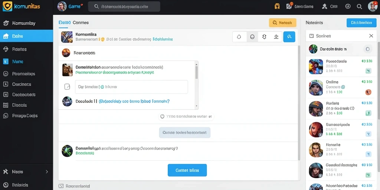
Task: Click the star icon next to Neus
Action: [6, 171]
